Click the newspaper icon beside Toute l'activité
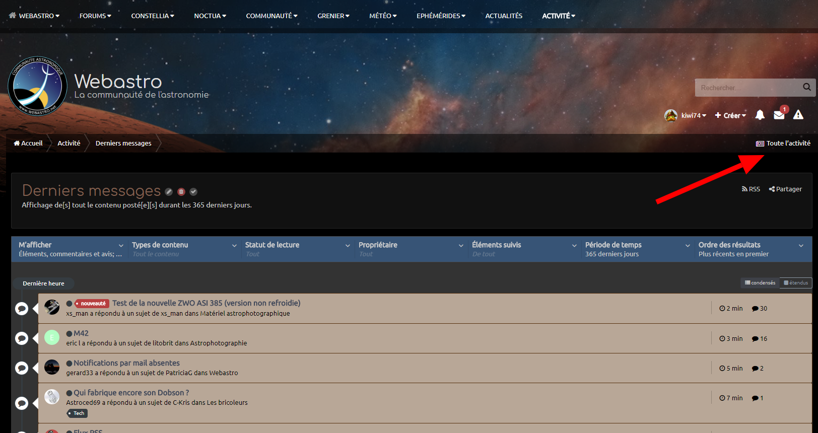This screenshot has width=818, height=433. (760, 143)
